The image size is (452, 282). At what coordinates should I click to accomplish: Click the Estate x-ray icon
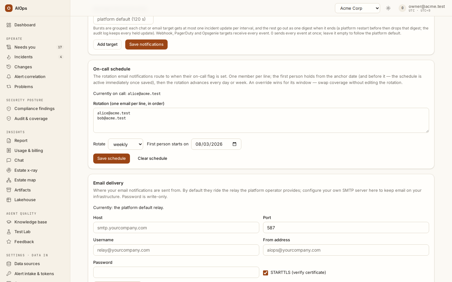9,170
